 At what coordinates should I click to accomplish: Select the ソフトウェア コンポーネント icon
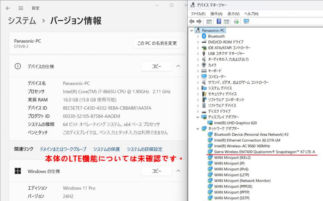[204, 100]
